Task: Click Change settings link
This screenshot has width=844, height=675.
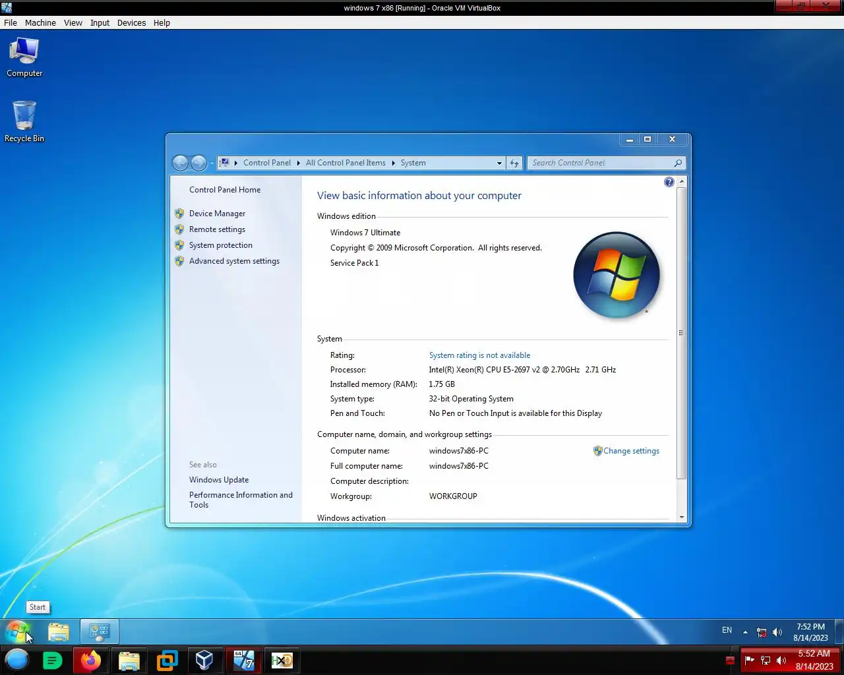Action: 631,451
